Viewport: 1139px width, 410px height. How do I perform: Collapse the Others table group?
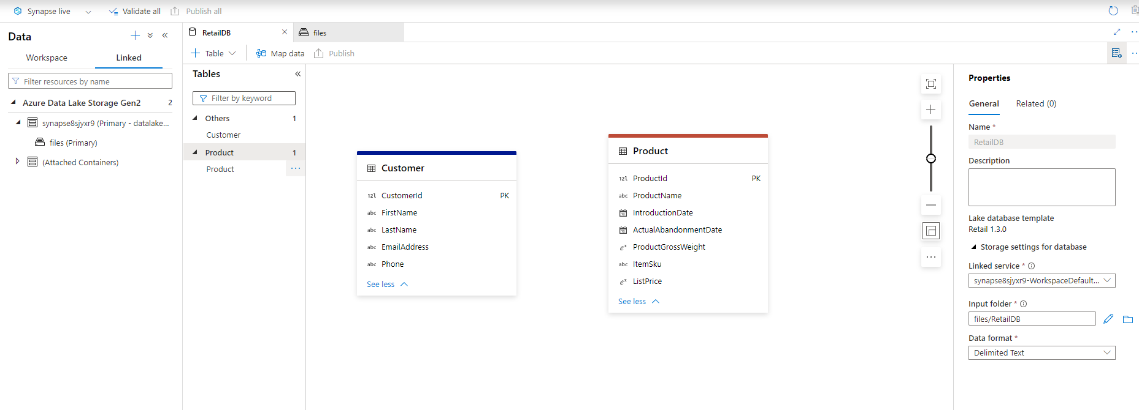pyautogui.click(x=195, y=117)
